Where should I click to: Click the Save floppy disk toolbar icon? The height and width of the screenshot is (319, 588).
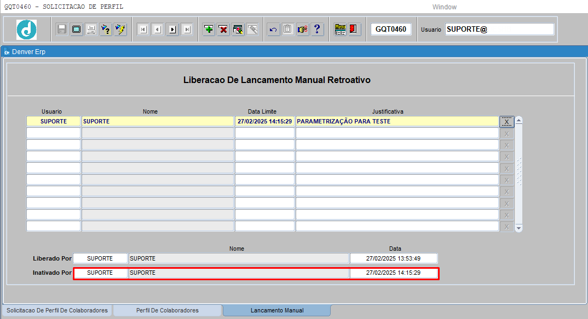point(62,29)
